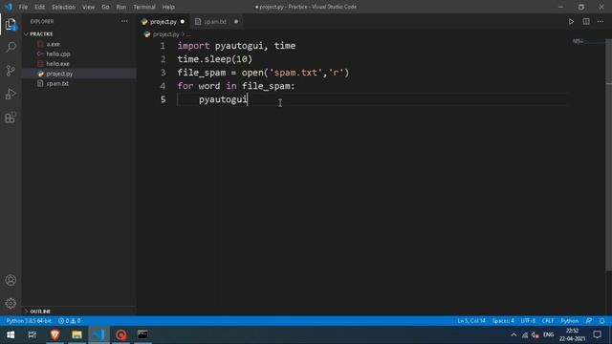Show errors and warnings in status bar

[70, 321]
